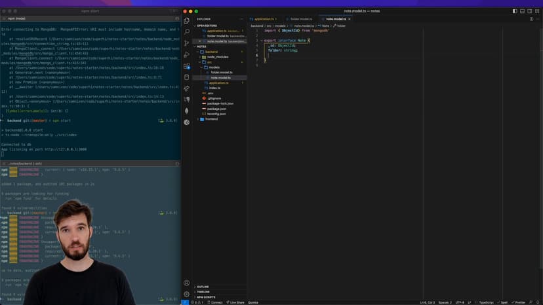Toggle the primary side bar layout button
The height and width of the screenshot is (305, 543).
tap(515, 11)
